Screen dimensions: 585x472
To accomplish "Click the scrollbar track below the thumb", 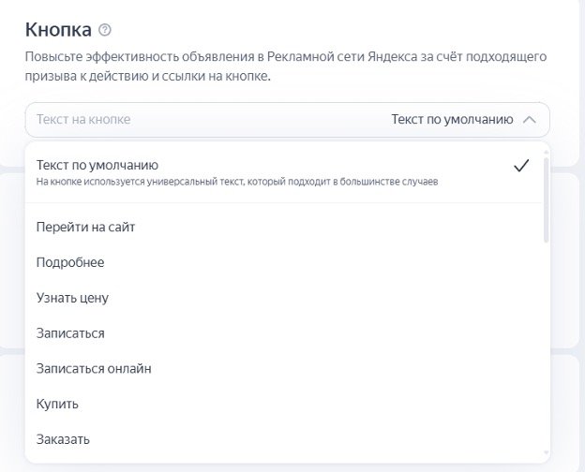I will pyautogui.click(x=546, y=356).
